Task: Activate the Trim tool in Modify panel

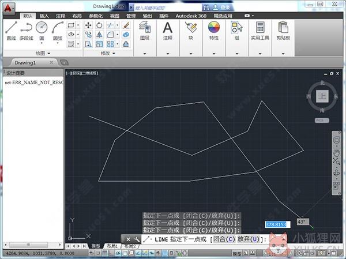Action: point(110,25)
